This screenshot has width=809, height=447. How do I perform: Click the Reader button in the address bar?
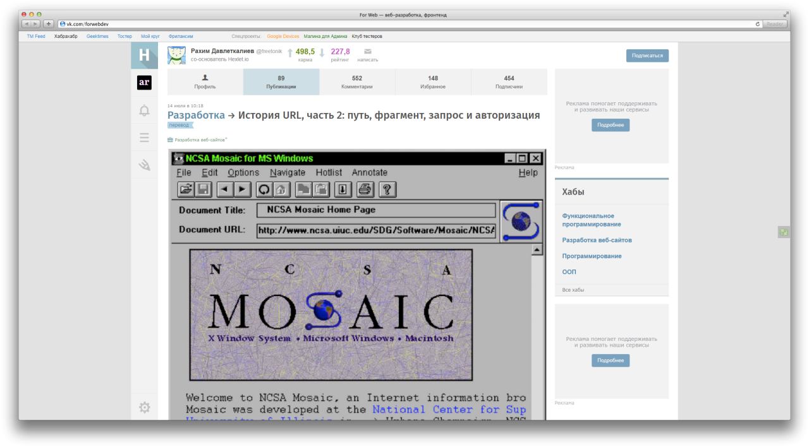coord(774,24)
